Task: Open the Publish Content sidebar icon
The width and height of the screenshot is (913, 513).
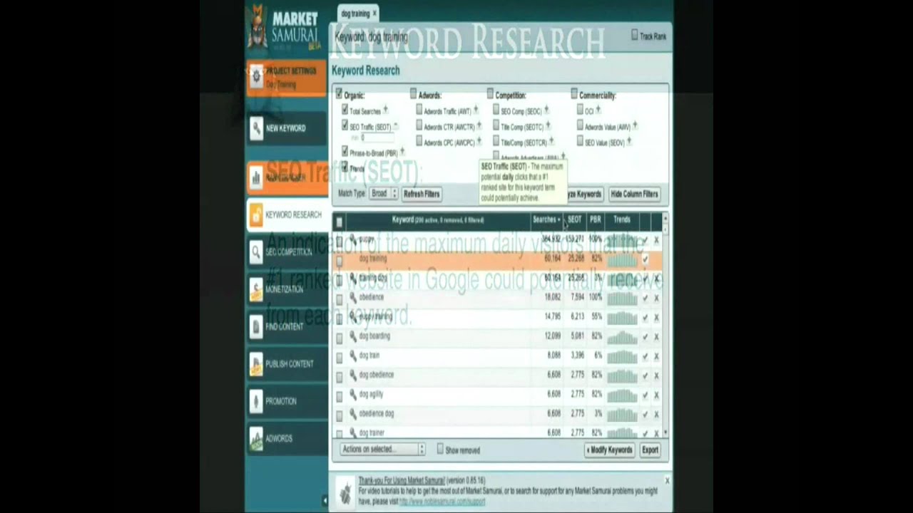Action: (x=256, y=363)
